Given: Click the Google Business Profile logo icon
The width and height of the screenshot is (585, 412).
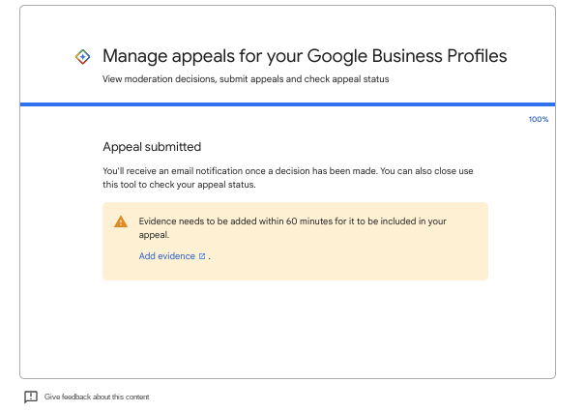Looking at the screenshot, I should (x=83, y=57).
